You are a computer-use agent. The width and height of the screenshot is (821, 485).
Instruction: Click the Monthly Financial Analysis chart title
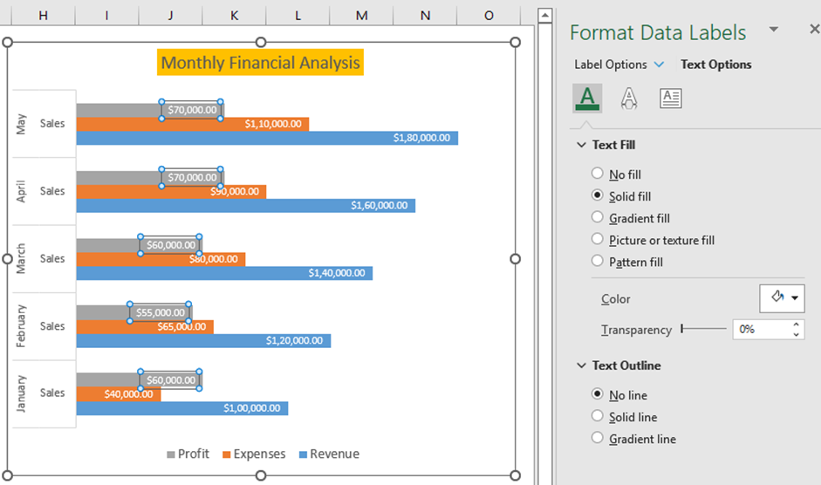[260, 62]
